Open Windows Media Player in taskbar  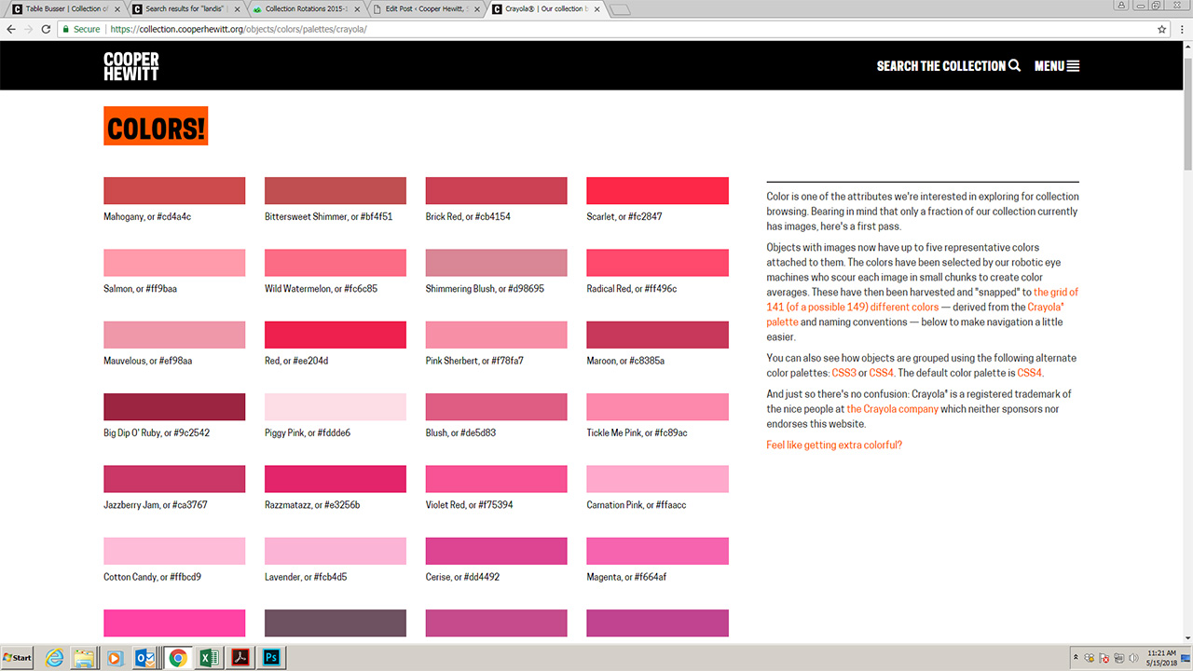[115, 657]
